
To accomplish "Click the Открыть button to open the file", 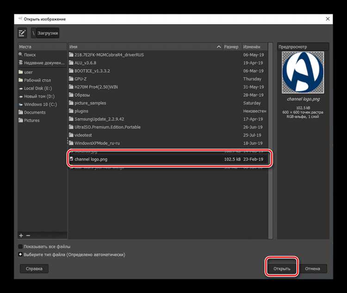I will (282, 269).
